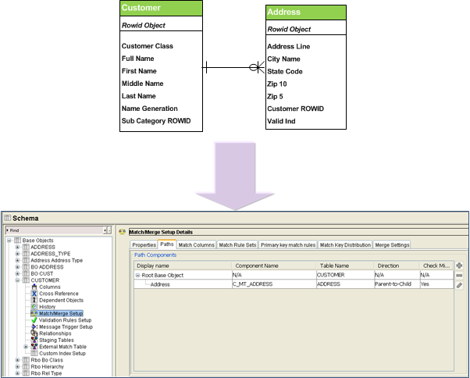Click the find next arrow button
The width and height of the screenshot is (470, 378).
point(105,230)
